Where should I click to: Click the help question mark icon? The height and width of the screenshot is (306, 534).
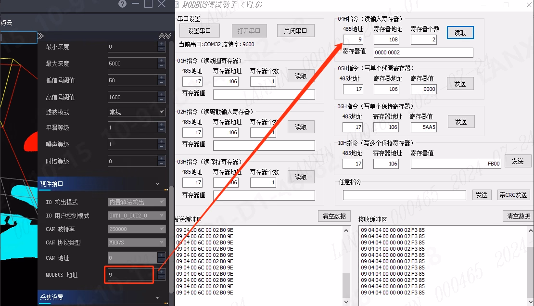[122, 4]
